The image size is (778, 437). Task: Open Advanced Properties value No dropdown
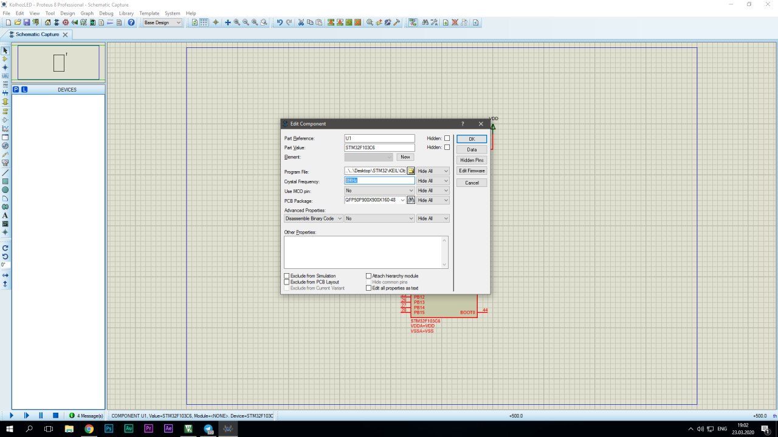[379, 218]
